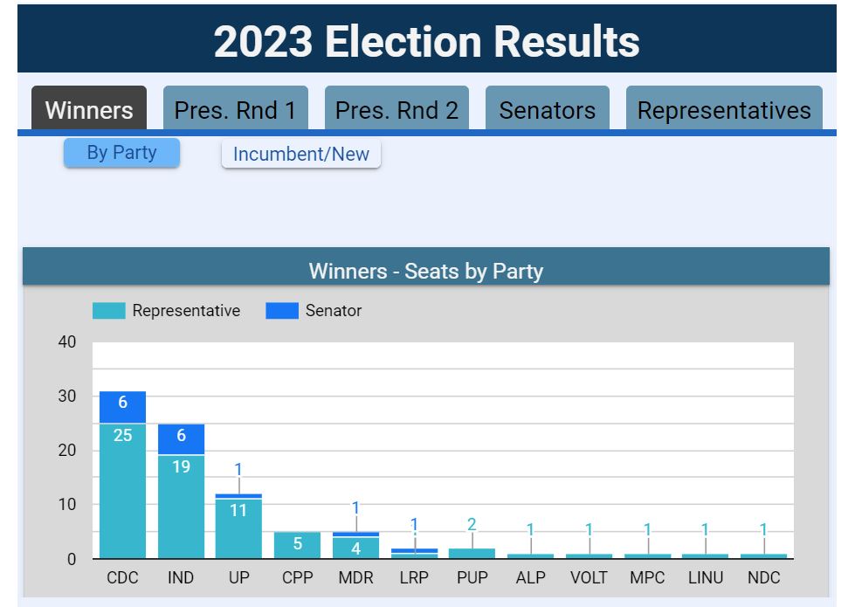The width and height of the screenshot is (855, 607).
Task: Select the By Party view button
Action: coord(121,152)
